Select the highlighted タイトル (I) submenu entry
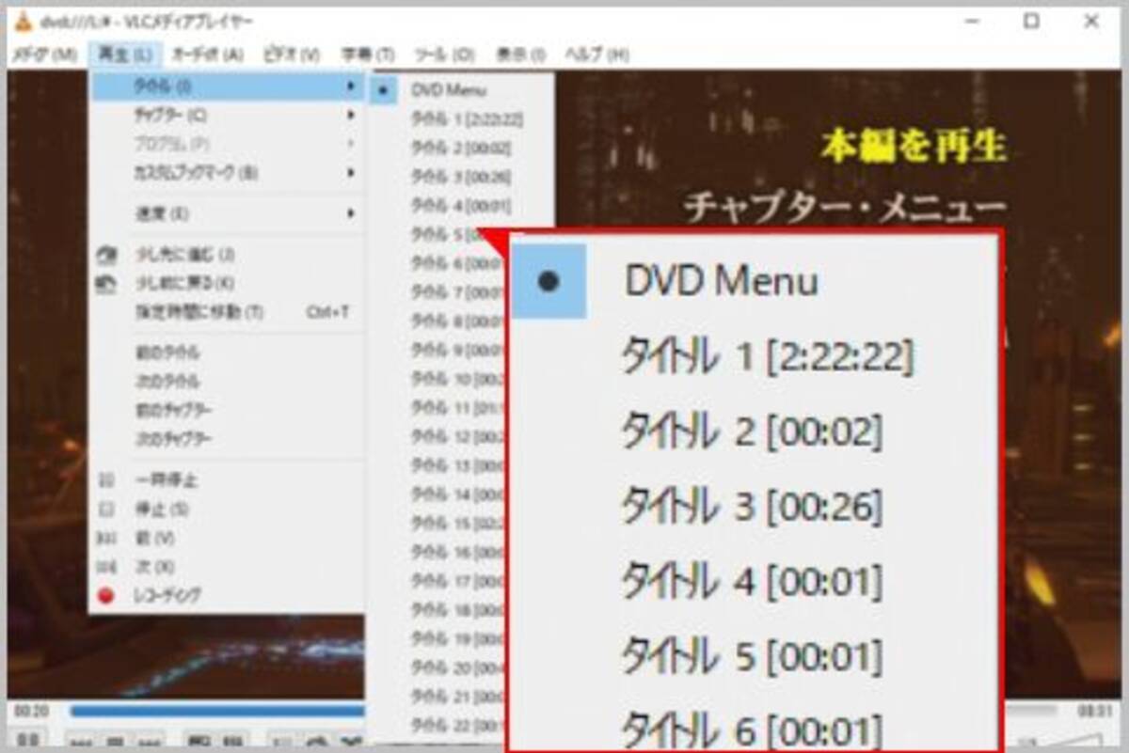The width and height of the screenshot is (1129, 753). coord(228,86)
